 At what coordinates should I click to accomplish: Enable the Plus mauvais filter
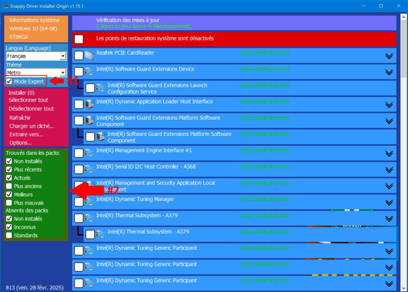9,203
